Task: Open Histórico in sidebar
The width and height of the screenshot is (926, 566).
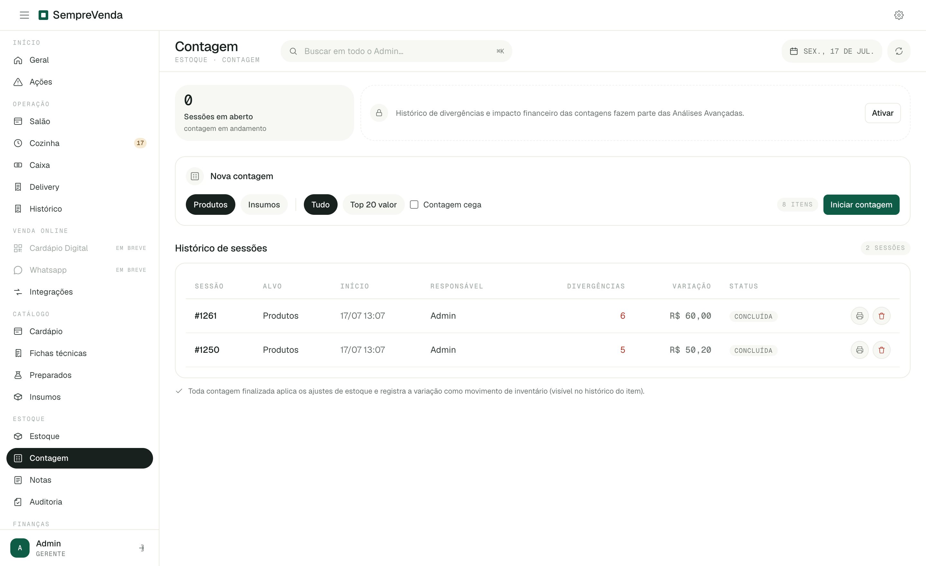Action: click(x=80, y=209)
